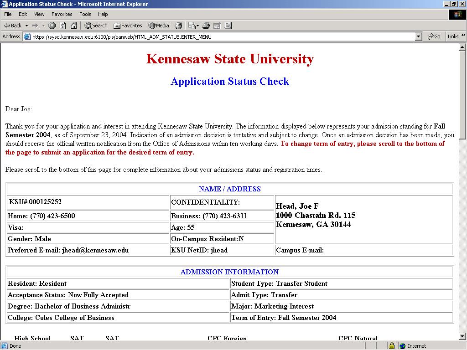The height and width of the screenshot is (350, 467).
Task: Click the Internet zone globe icon
Action: [x=402, y=346]
